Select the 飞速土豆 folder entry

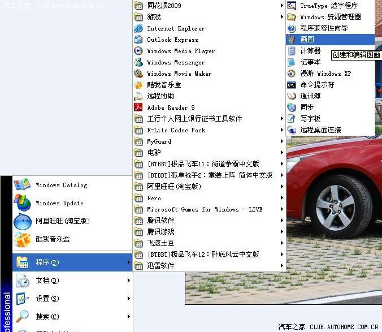tap(209, 243)
